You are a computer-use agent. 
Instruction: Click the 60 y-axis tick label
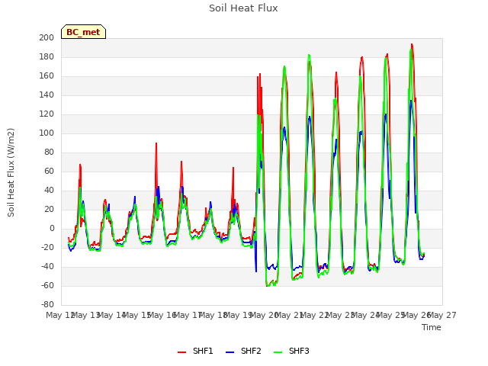[x=49, y=171]
